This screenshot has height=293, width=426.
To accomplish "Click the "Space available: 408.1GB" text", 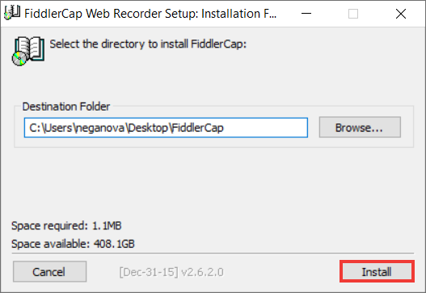I will click(73, 244).
